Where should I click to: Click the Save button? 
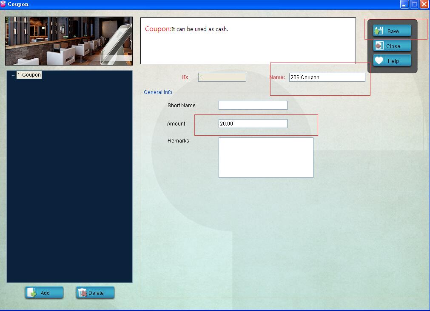pyautogui.click(x=392, y=31)
